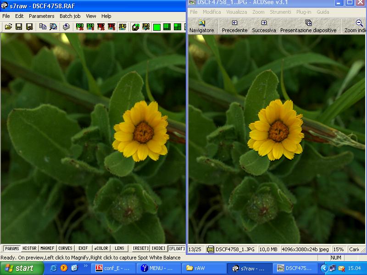Open the Windows start button

(x=22, y=268)
